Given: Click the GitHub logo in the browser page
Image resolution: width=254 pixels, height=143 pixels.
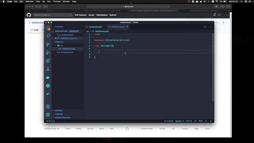Looking at the screenshot, I should (x=29, y=15).
